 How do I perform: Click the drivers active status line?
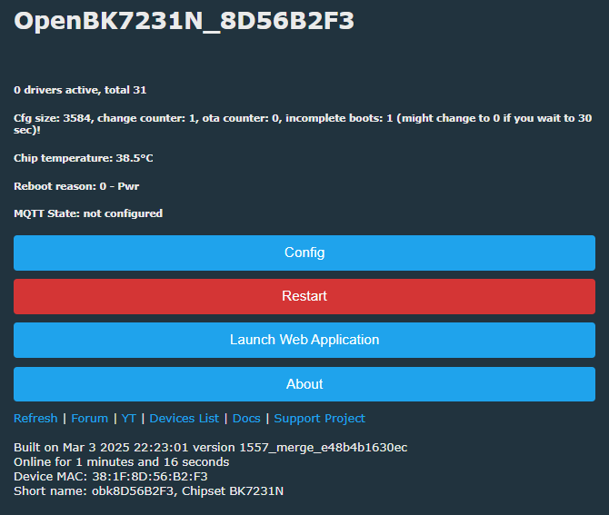tap(80, 90)
